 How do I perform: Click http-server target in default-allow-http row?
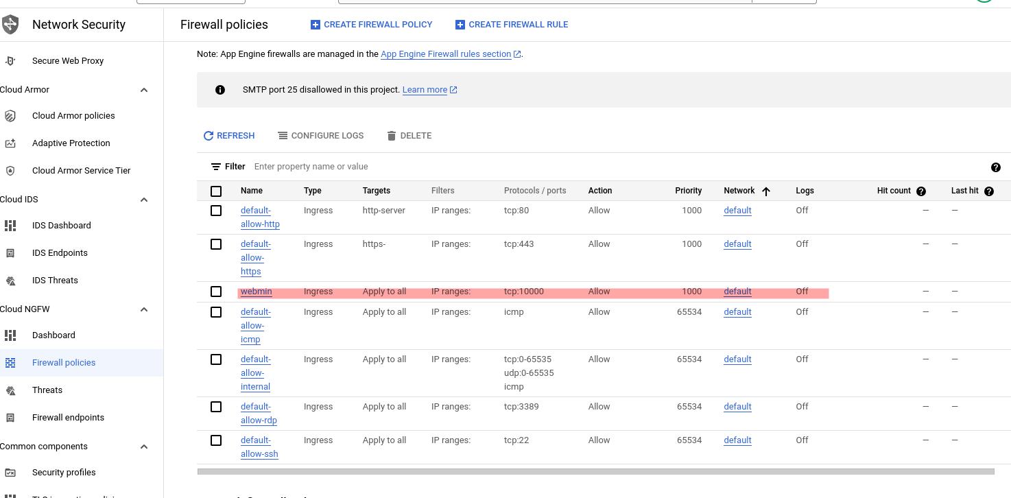[384, 211]
